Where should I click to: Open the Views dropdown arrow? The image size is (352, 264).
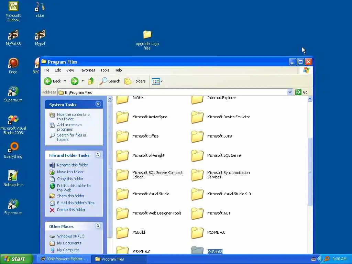[162, 81]
